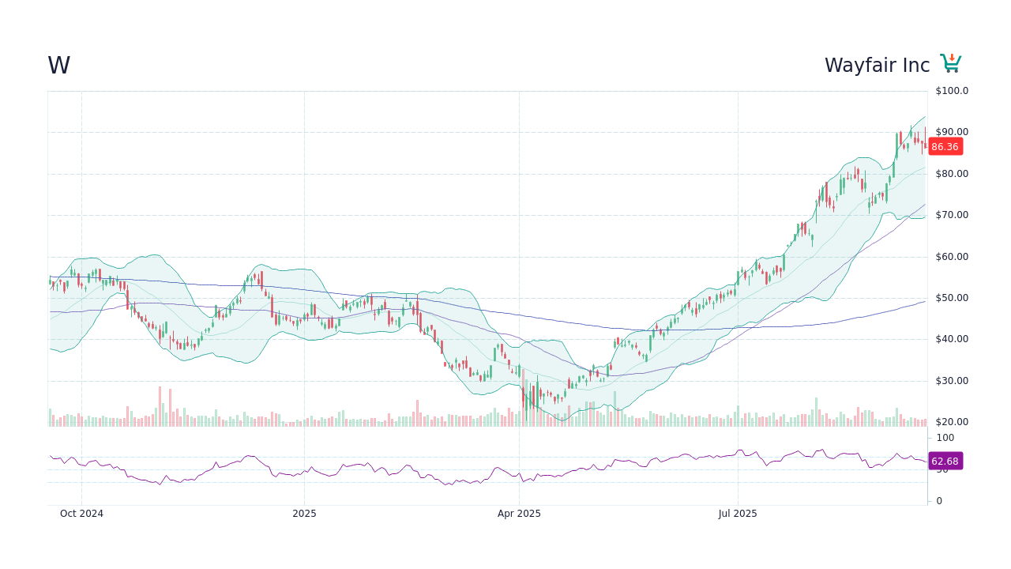
Task: Click the red 86.36 price badge
Action: (x=945, y=146)
